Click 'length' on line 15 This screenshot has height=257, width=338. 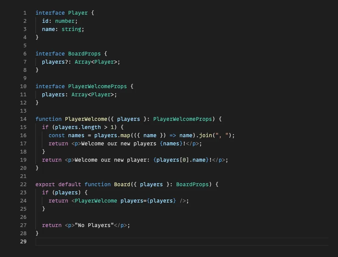click(x=91, y=127)
